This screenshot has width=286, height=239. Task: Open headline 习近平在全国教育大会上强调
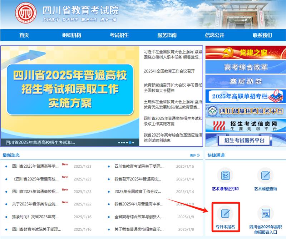pyautogui.click(x=173, y=55)
